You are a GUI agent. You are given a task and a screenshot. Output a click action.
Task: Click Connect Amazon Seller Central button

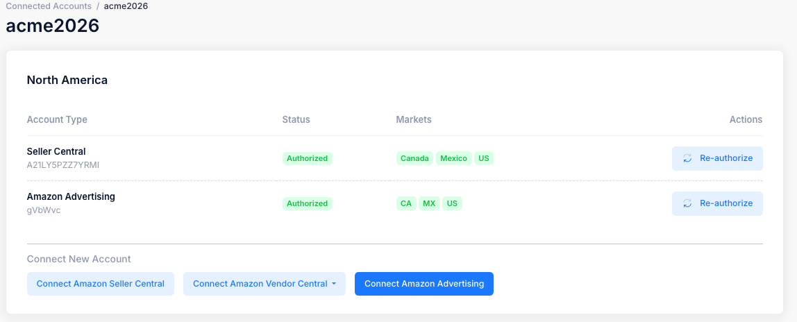pos(101,284)
